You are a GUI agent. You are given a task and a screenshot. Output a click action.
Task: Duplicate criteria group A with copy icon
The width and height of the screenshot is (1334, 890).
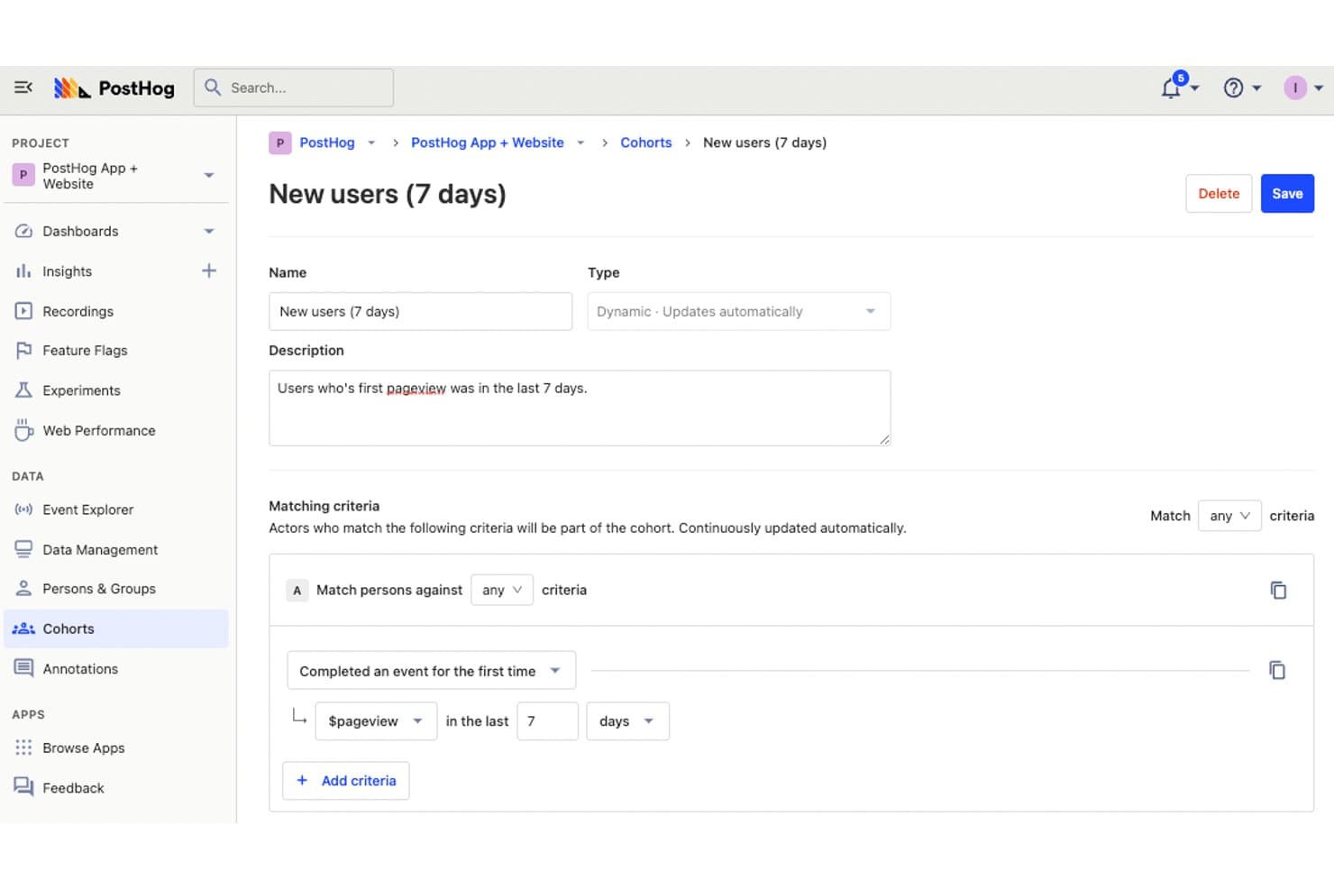pyautogui.click(x=1278, y=591)
